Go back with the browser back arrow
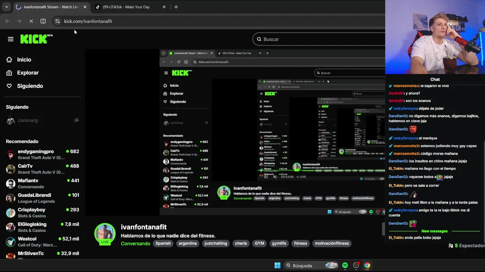 8,21
